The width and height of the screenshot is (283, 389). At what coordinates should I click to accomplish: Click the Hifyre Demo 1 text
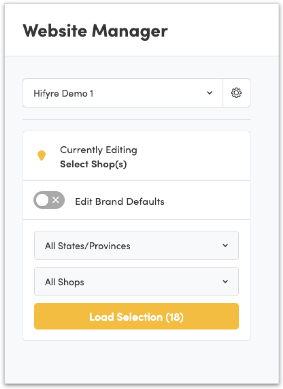point(64,93)
